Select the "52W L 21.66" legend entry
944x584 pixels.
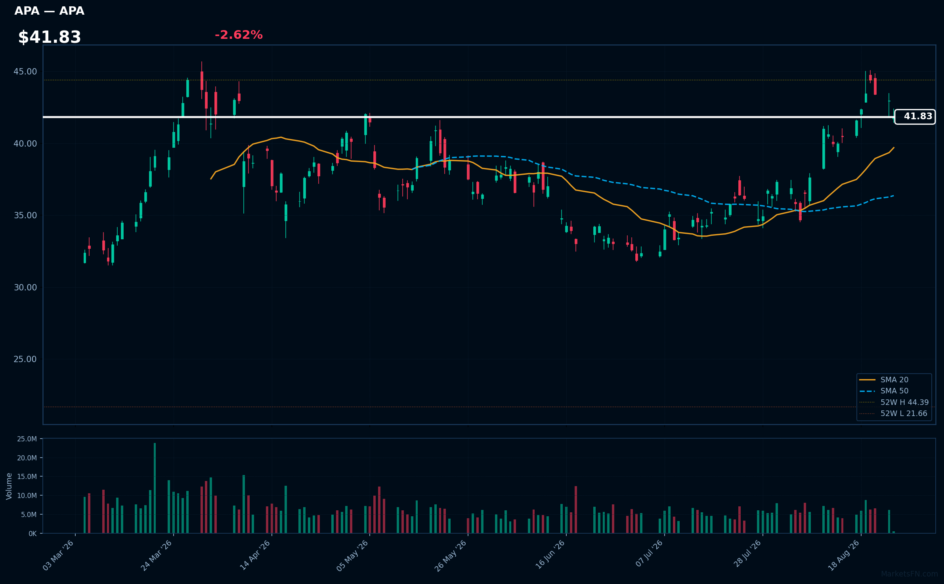(x=904, y=413)
